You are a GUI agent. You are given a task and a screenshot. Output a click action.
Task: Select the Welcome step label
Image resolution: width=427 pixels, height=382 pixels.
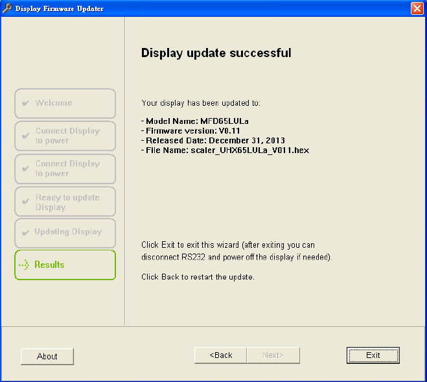(x=54, y=103)
